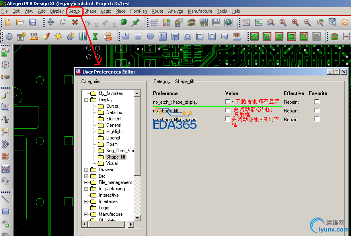Expand the Drc category
The width and height of the screenshot is (351, 236).
tap(86, 176)
